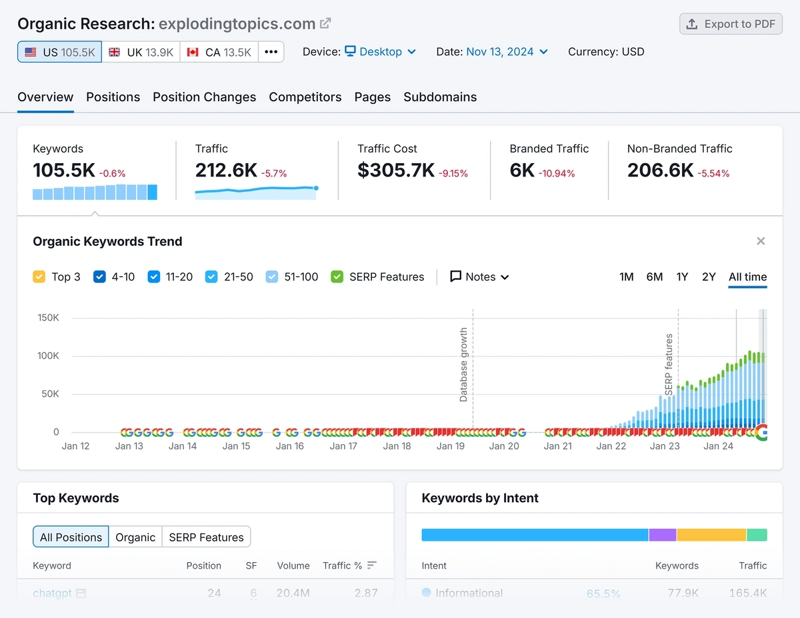Image resolution: width=800 pixels, height=618 pixels.
Task: Click the large Google icon at chart end
Action: click(x=761, y=432)
